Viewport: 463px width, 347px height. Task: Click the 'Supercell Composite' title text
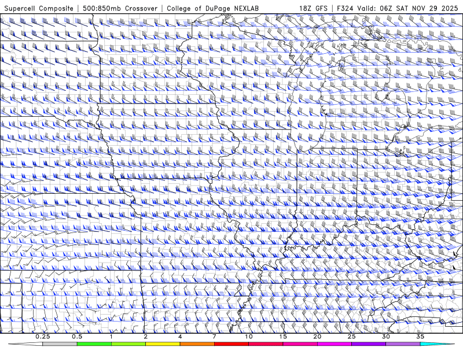[39, 8]
